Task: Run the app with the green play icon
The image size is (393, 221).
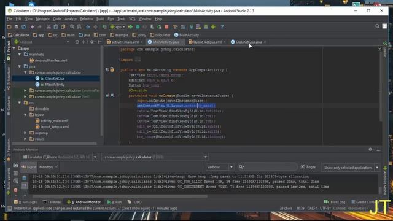Action: coord(131,26)
